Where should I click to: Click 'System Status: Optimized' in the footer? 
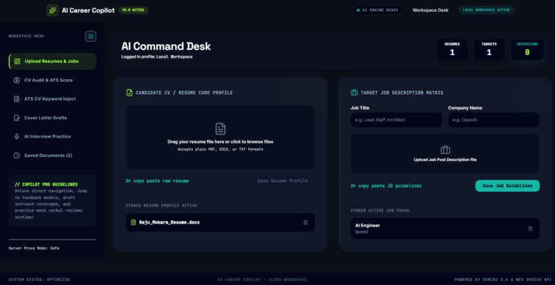click(39, 279)
